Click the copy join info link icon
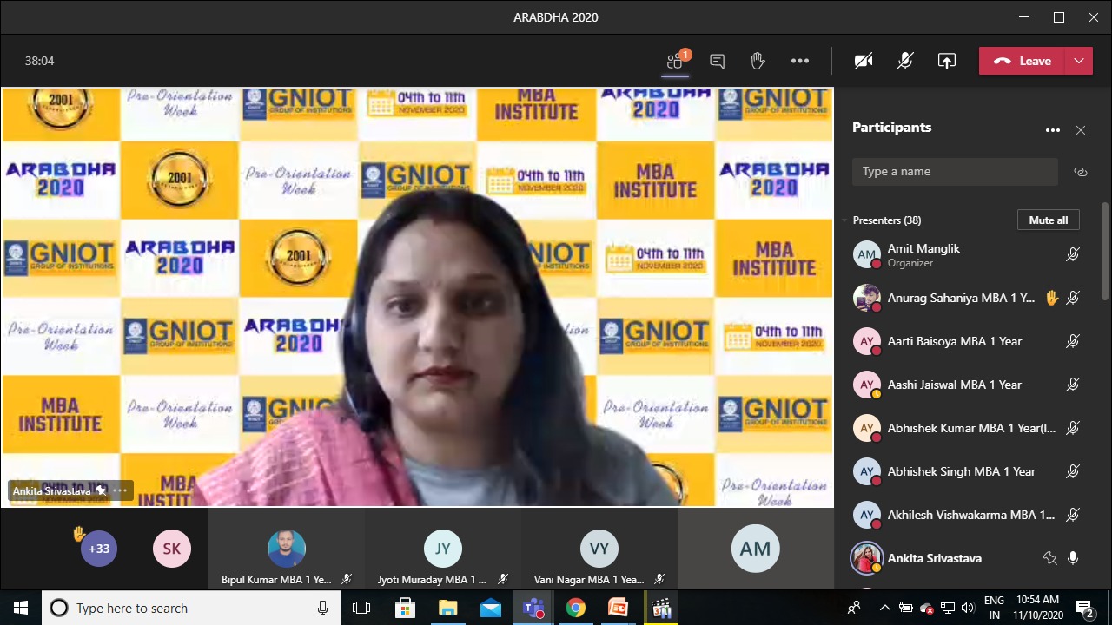This screenshot has height=625, width=1112. click(x=1081, y=172)
